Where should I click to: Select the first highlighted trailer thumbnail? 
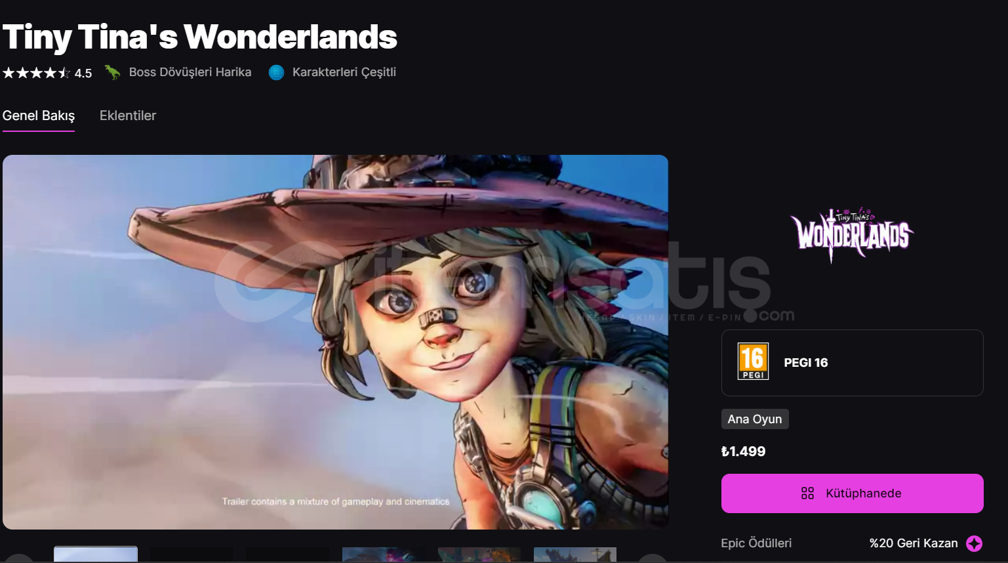(96, 554)
